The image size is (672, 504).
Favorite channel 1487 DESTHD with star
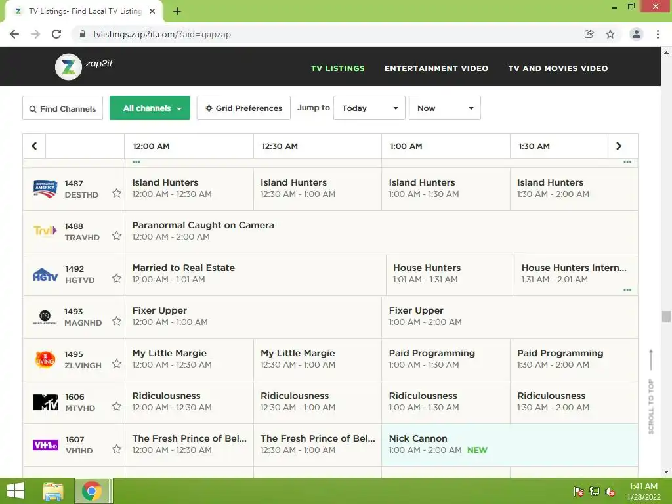coord(117,194)
